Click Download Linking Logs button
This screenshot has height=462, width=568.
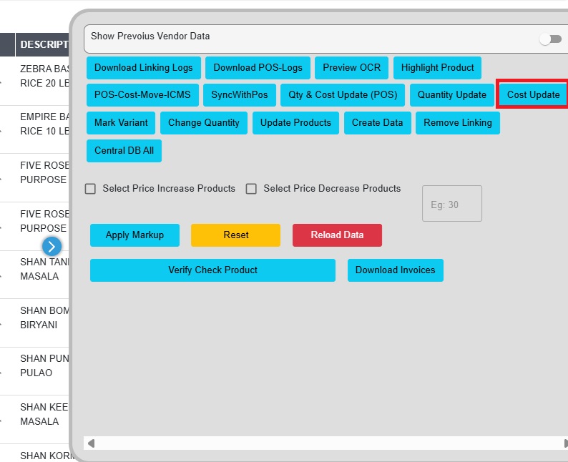coord(144,68)
